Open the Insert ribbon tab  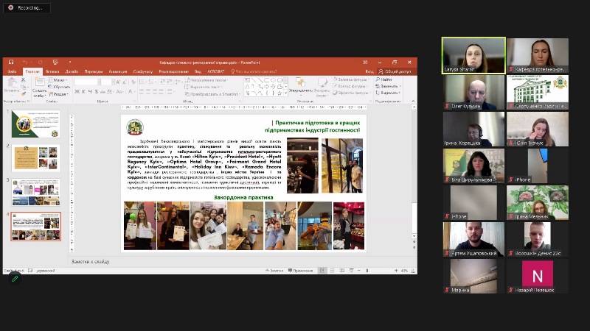pos(52,71)
